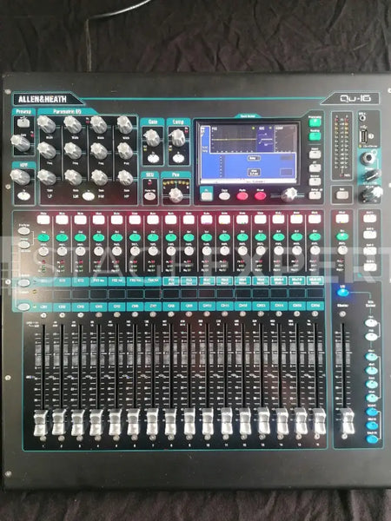Select the master strip with its Sel key
Viewport: 391px width, 521px height.
[342, 236]
